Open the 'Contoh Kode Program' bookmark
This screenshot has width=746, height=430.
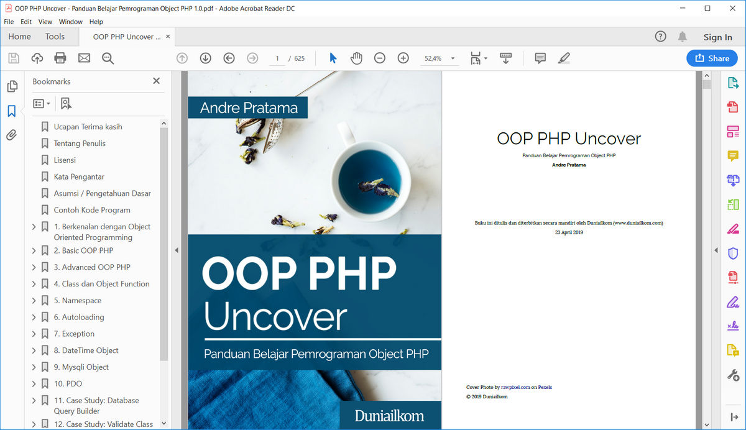[92, 210]
